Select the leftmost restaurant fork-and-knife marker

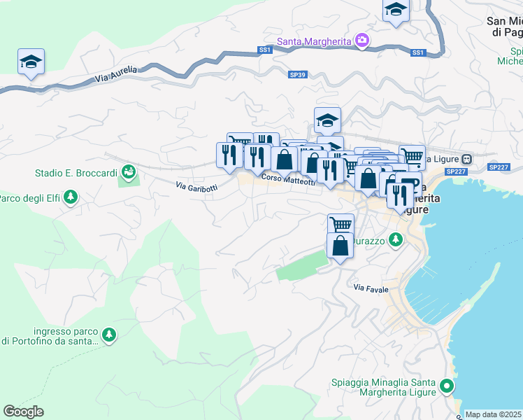230,154
